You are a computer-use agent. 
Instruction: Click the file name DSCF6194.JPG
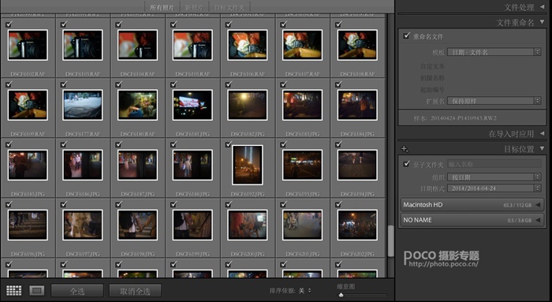(357, 194)
